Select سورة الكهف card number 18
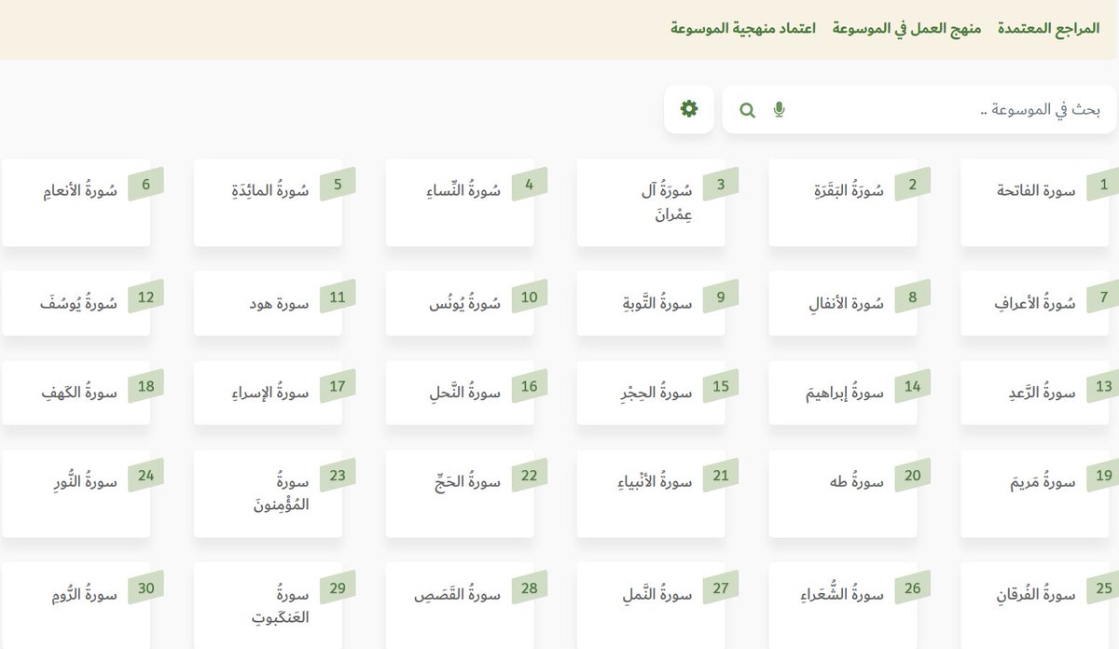The height and width of the screenshot is (649, 1119). (x=76, y=393)
